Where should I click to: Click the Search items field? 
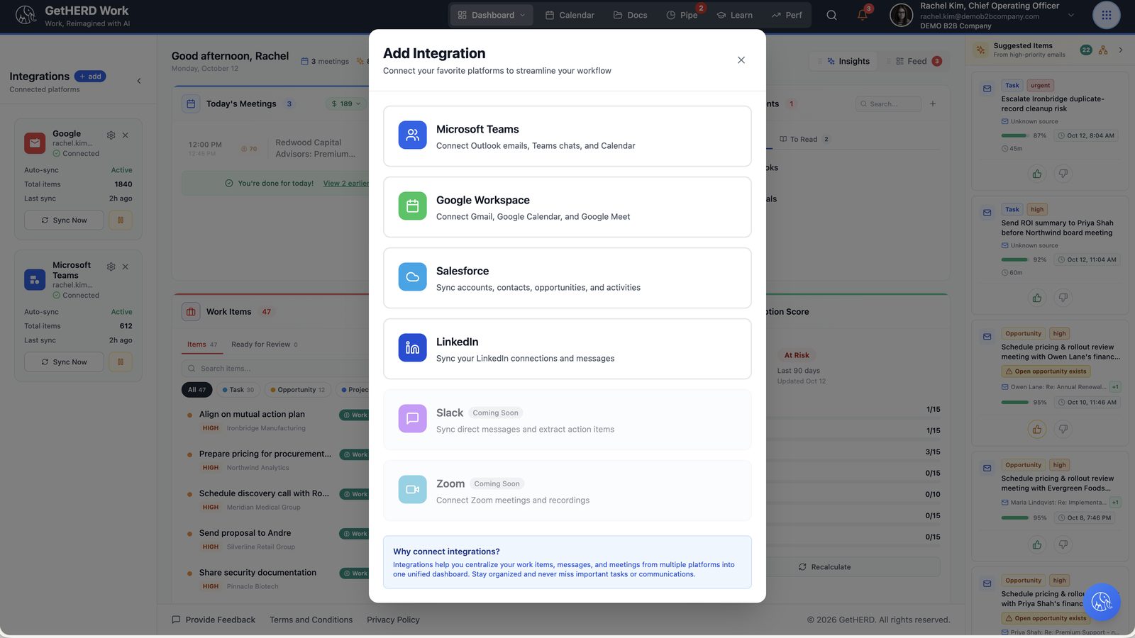(x=277, y=369)
